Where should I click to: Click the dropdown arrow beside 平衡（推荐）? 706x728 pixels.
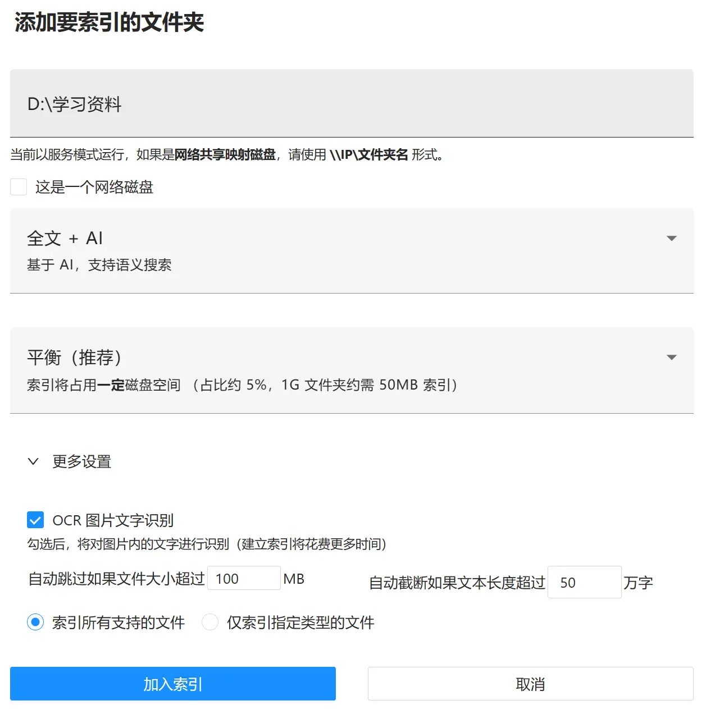point(671,358)
